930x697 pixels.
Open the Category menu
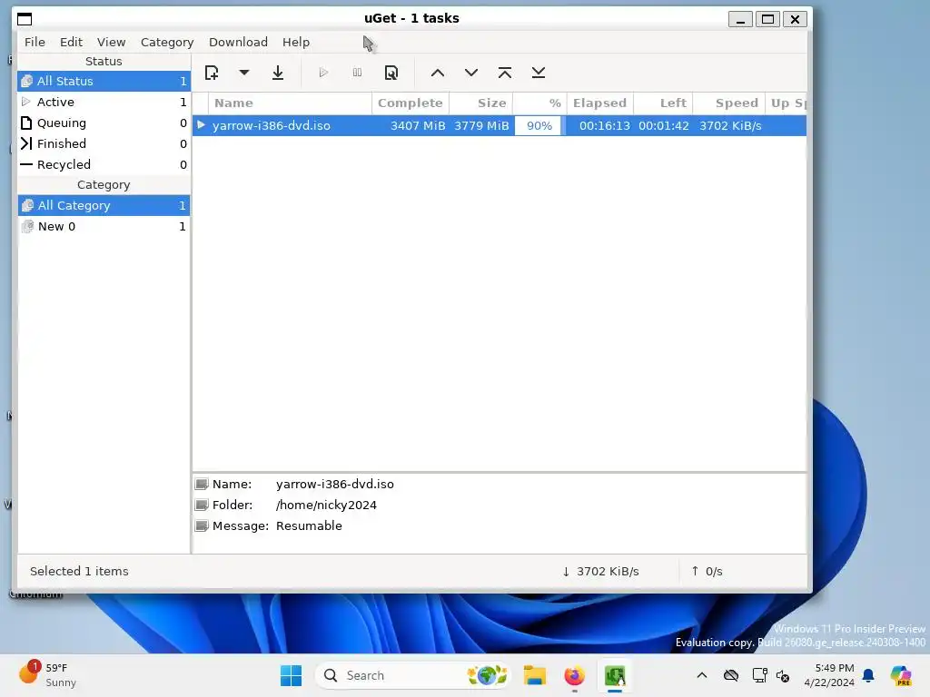(167, 42)
